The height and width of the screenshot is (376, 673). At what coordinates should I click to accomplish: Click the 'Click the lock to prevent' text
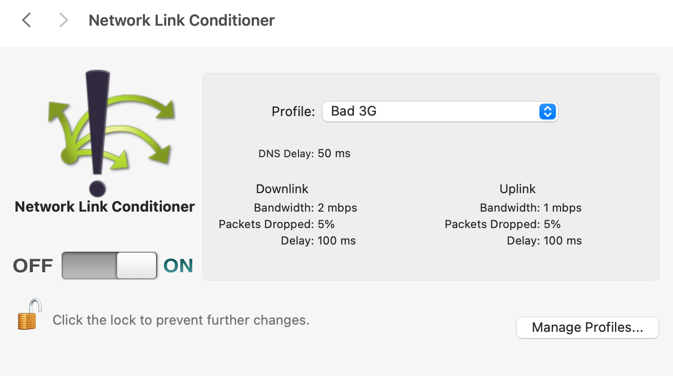pyautogui.click(x=181, y=321)
